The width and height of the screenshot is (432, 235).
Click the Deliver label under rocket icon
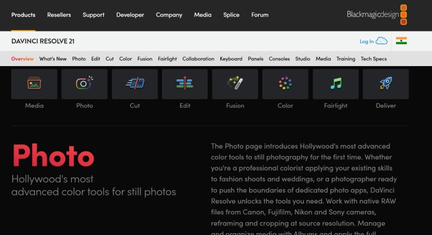pyautogui.click(x=385, y=105)
